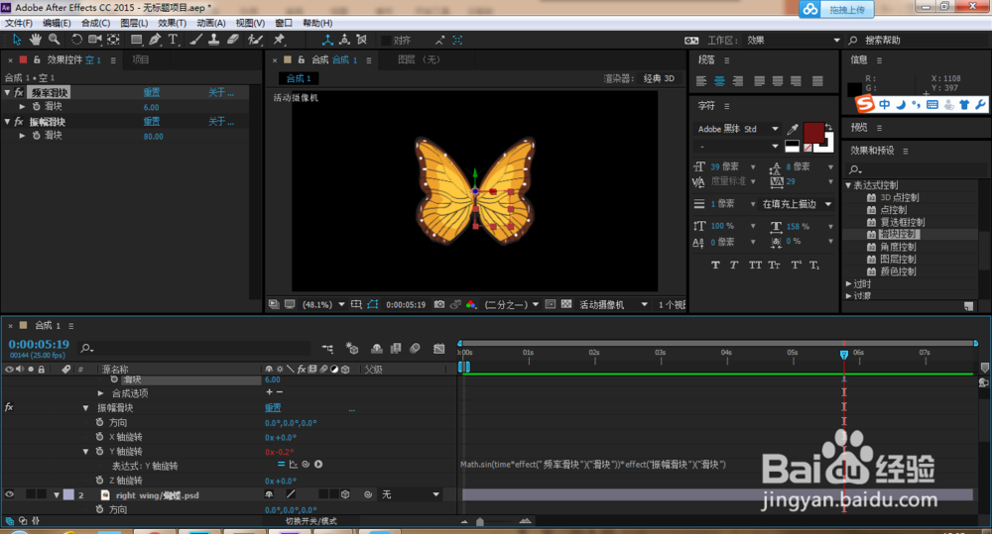Screen dimensions: 992x534
Task: Expand the 过时 presets category
Action: (848, 283)
